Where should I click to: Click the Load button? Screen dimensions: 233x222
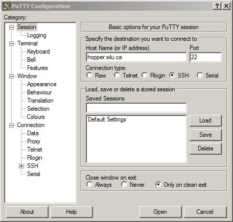205,120
